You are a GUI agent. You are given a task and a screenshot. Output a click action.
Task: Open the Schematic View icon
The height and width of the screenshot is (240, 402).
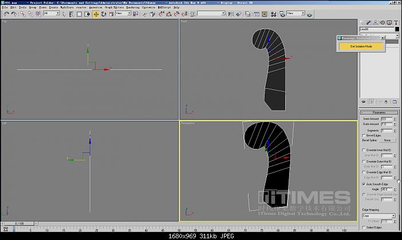pos(265,14)
